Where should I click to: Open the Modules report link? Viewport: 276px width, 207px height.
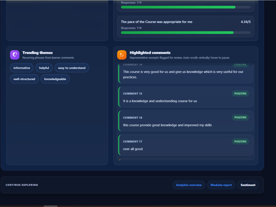pos(221,185)
